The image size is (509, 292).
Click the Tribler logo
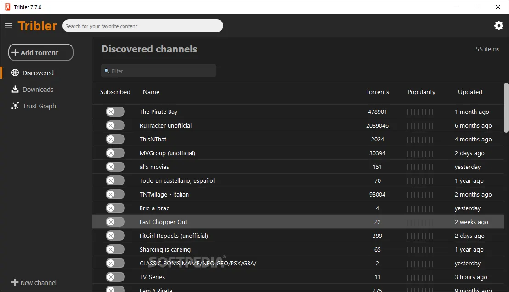[x=37, y=26]
